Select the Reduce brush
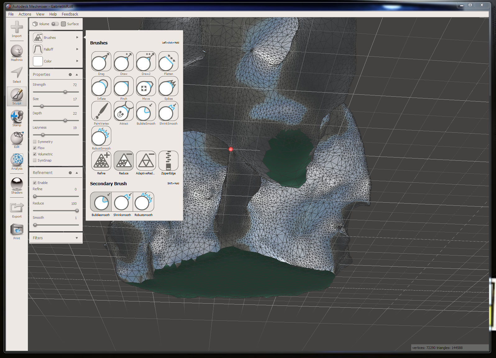496x358 pixels. pos(124,161)
